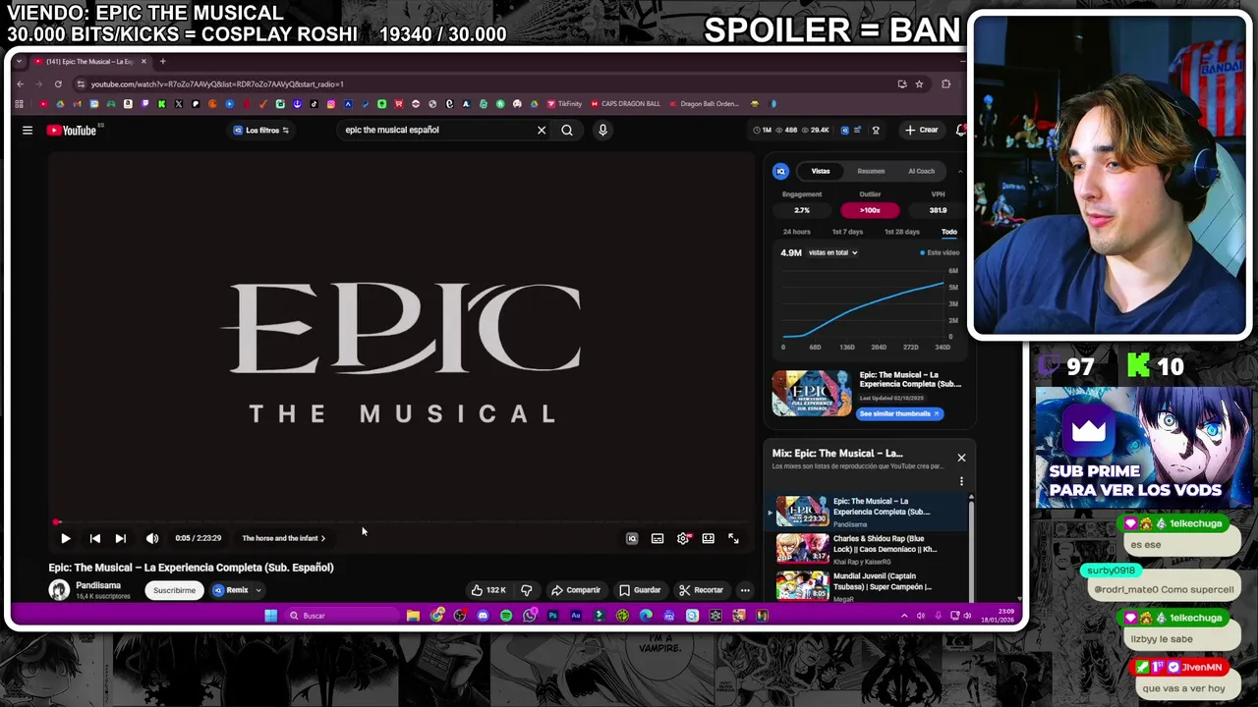This screenshot has height=707, width=1258.
Task: Play the Epic The Musical video
Action: 65,538
